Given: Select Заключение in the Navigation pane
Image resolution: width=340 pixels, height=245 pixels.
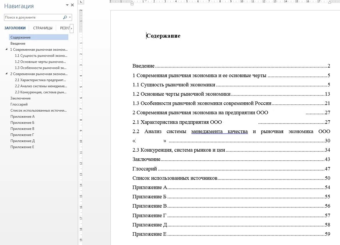Looking at the screenshot, I should 20,98.
